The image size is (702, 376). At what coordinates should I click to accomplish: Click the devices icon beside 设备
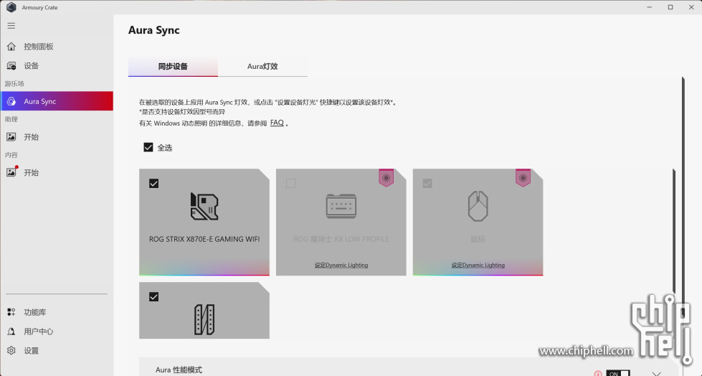[x=11, y=65]
